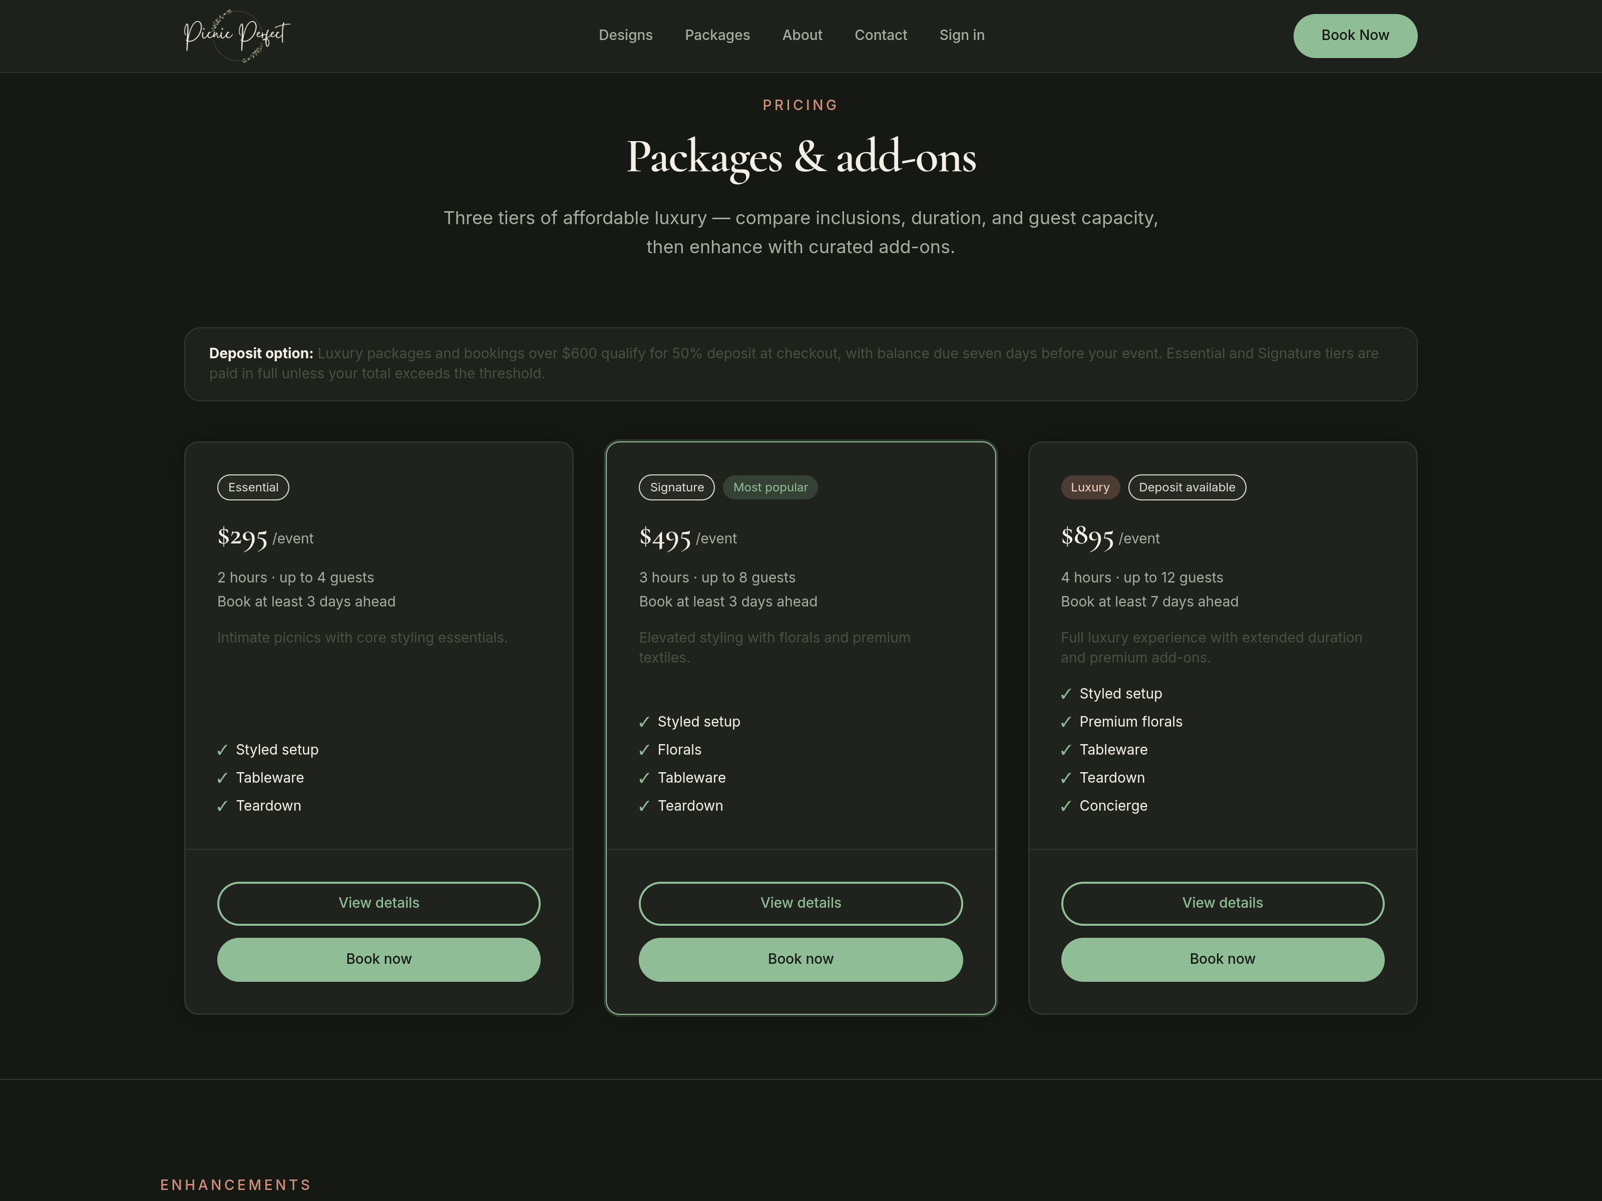Go to Packages in the navigation
This screenshot has height=1201, width=1602.
(x=717, y=36)
